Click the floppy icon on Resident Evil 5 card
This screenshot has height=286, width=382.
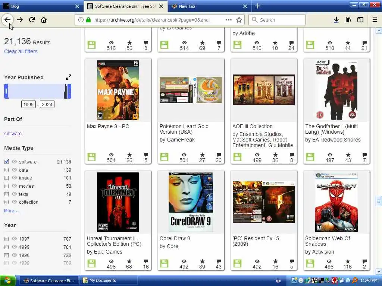click(x=237, y=263)
